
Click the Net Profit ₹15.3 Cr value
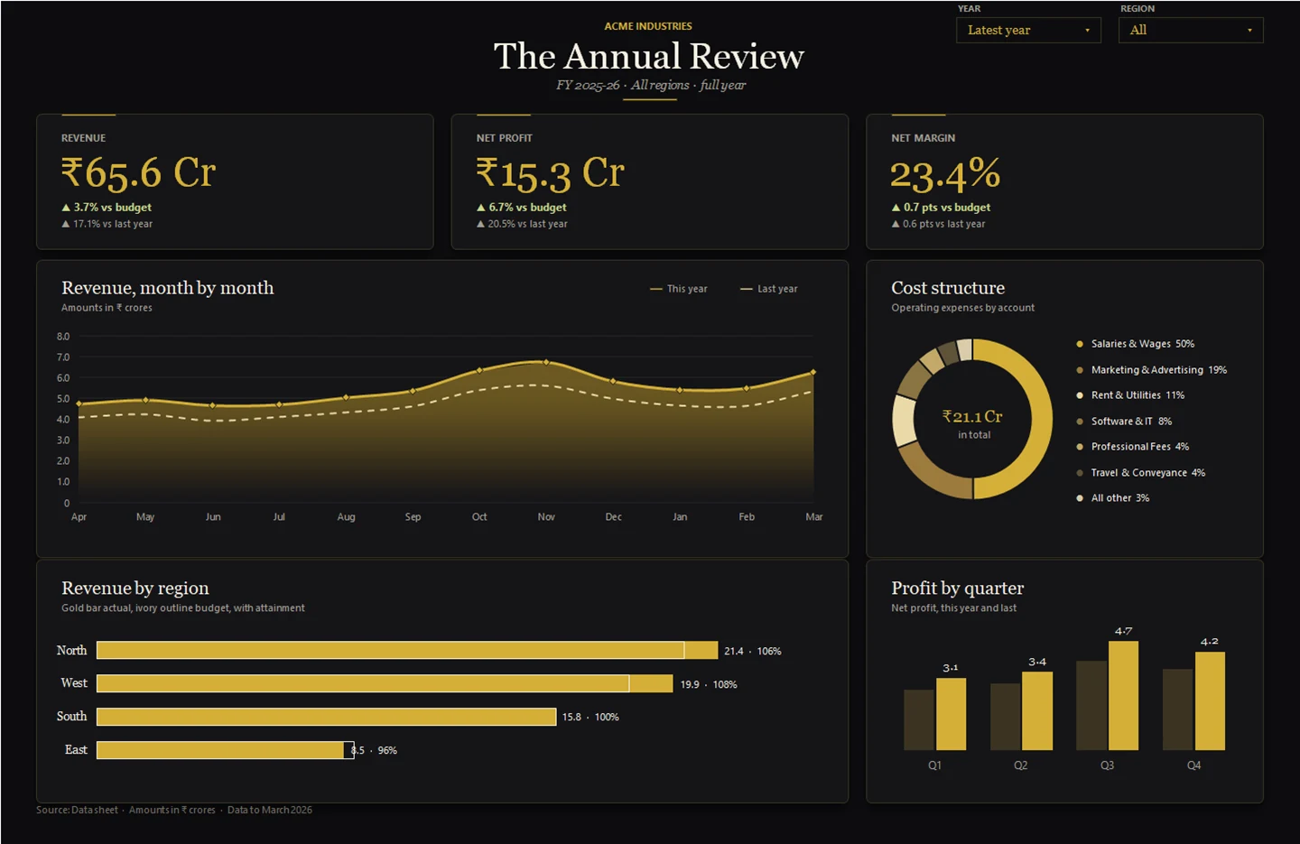551,172
